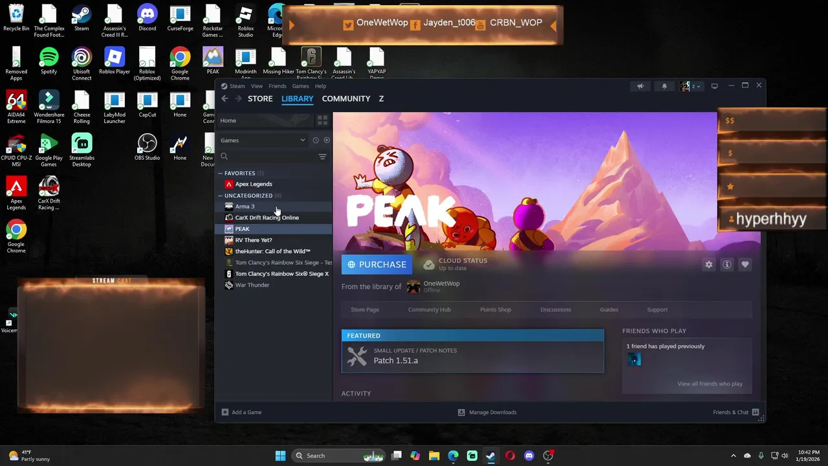This screenshot has width=828, height=466.
Task: Open PEAK Guides link
Action: coord(609,309)
